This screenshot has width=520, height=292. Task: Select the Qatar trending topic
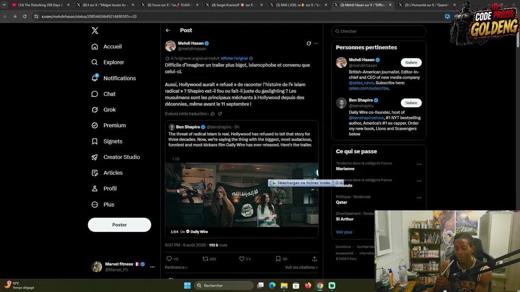pos(342,202)
